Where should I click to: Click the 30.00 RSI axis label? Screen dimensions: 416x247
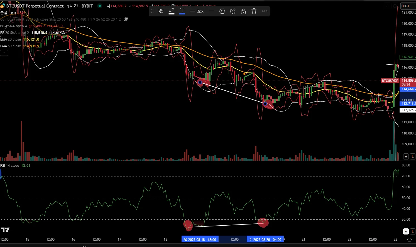[406, 219]
